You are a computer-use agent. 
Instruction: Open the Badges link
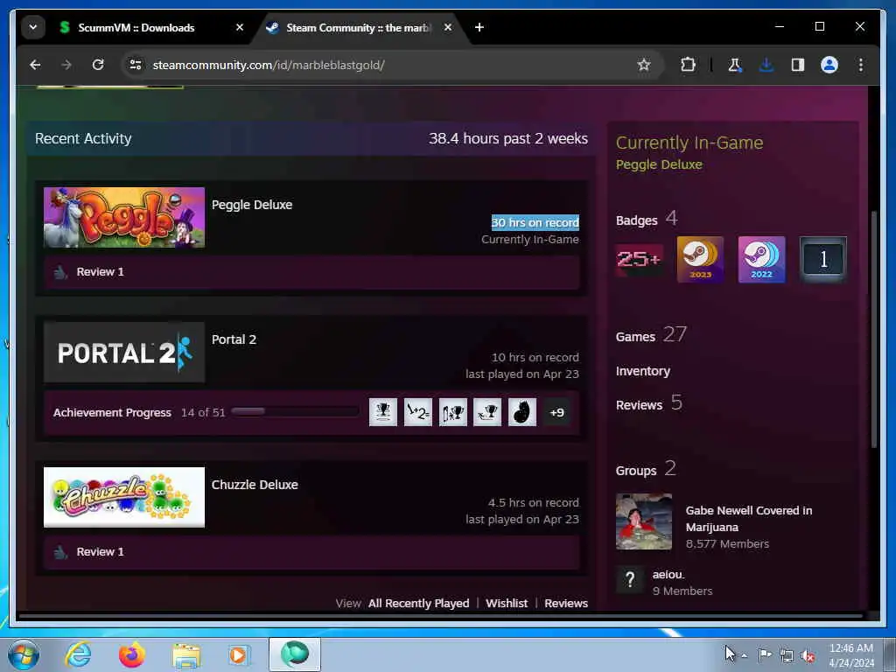tap(637, 220)
